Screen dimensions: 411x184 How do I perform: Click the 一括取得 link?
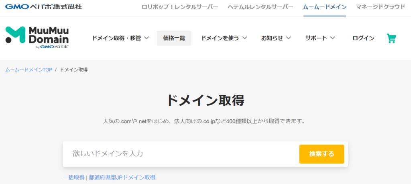pyautogui.click(x=73, y=177)
